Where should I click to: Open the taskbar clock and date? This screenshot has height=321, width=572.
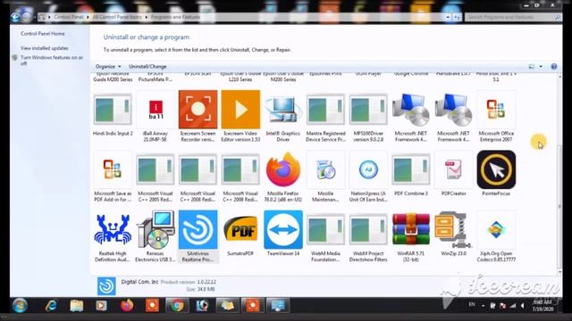coord(543,306)
